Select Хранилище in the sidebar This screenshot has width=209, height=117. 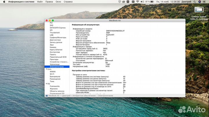(55, 64)
